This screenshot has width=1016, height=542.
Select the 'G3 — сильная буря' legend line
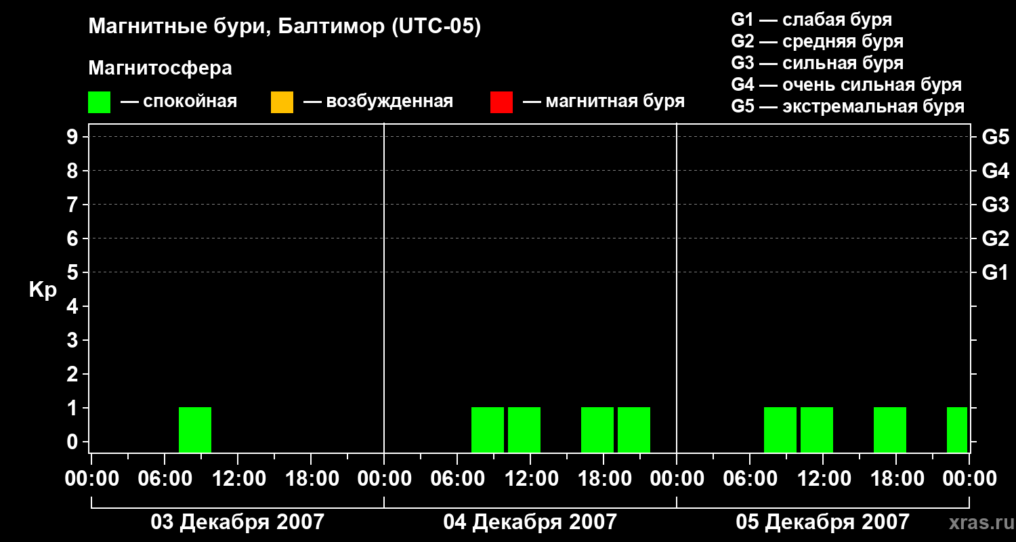[x=818, y=63]
